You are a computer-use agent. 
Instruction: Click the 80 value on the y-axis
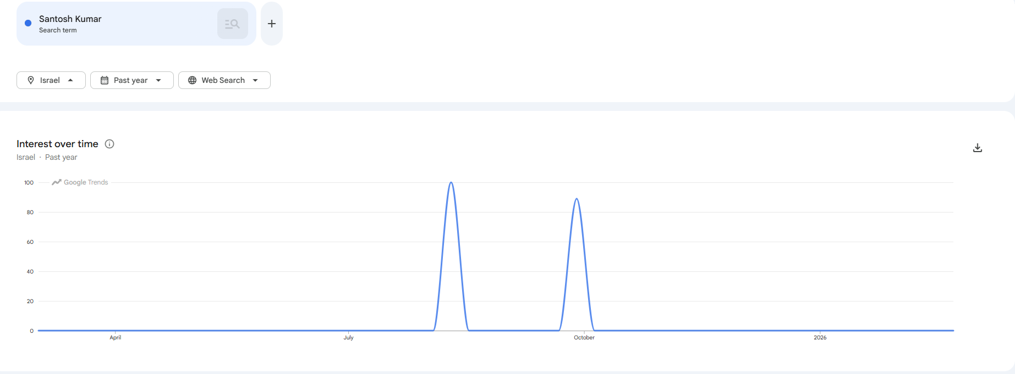[30, 212]
